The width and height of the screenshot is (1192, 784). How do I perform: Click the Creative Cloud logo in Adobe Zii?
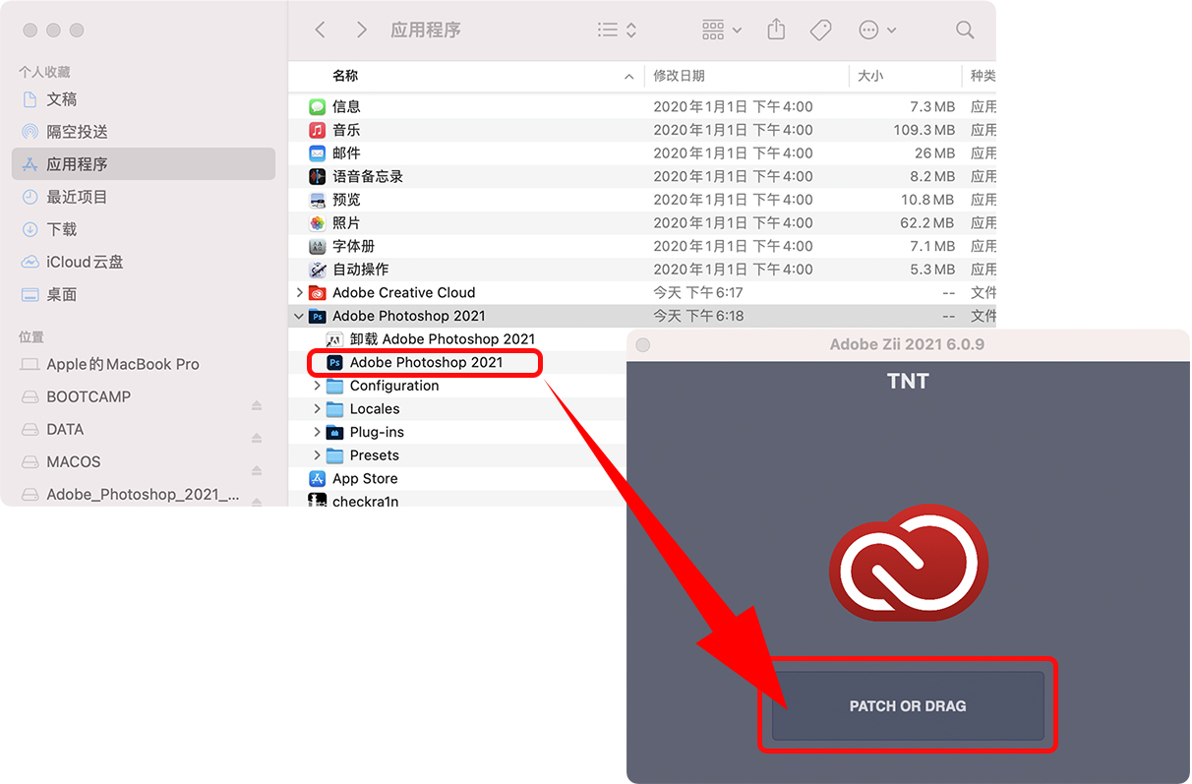[908, 564]
